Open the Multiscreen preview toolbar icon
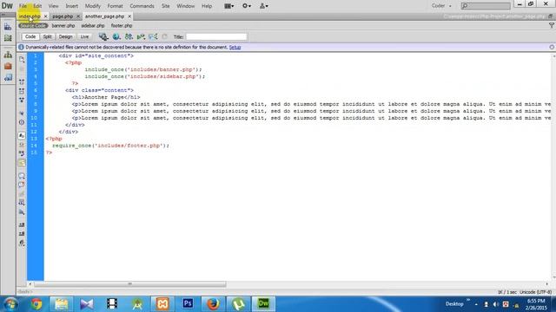Screen dimensions: 556x312 pos(103,36)
